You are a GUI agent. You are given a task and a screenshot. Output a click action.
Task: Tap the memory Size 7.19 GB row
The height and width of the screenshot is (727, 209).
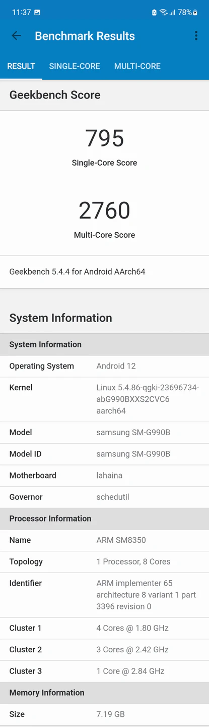click(x=105, y=714)
